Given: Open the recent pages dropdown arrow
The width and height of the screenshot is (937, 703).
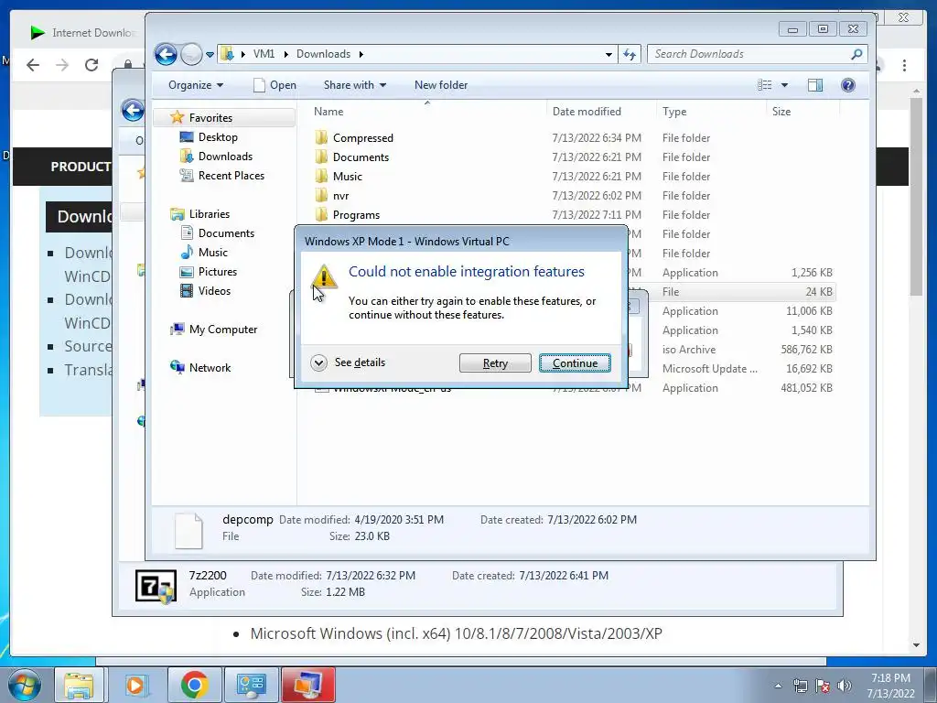Looking at the screenshot, I should click(210, 54).
